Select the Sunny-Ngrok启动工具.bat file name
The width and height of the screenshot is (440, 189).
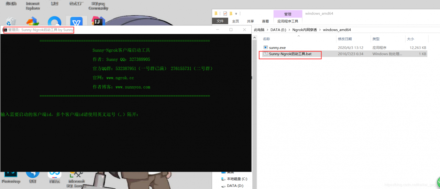290,54
